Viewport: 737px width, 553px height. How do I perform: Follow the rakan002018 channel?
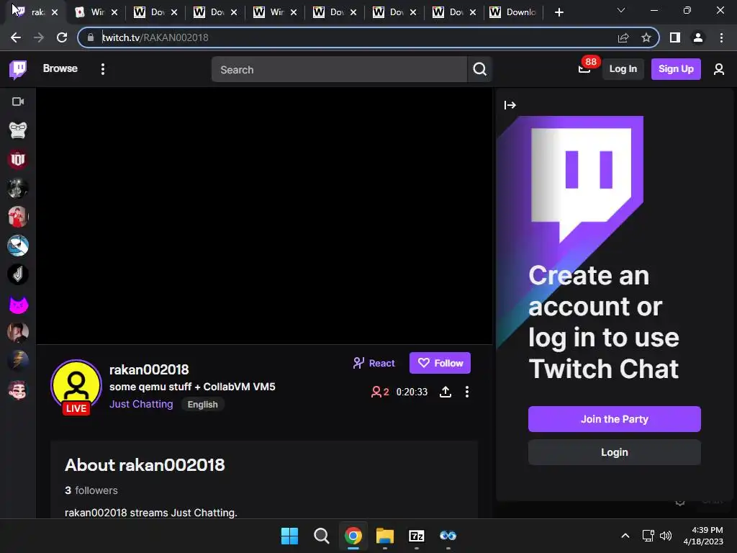click(x=440, y=363)
